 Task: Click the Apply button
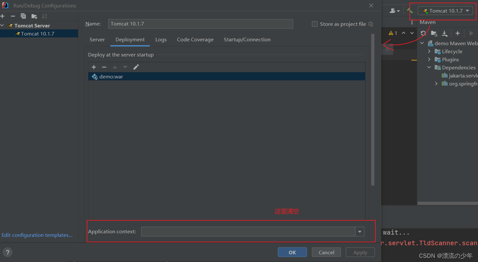click(360, 252)
